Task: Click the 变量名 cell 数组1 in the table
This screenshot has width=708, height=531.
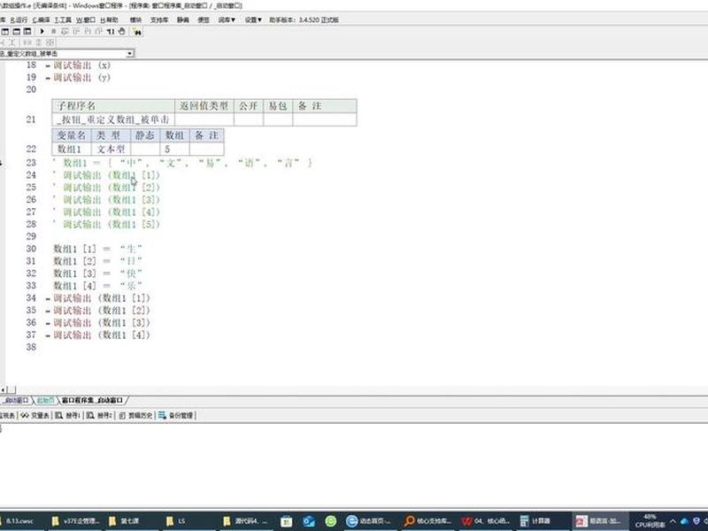Action: coord(72,149)
